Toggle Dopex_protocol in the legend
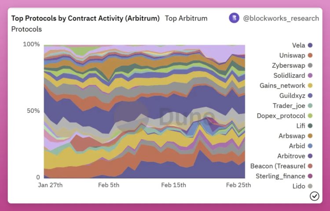 pyautogui.click(x=281, y=115)
